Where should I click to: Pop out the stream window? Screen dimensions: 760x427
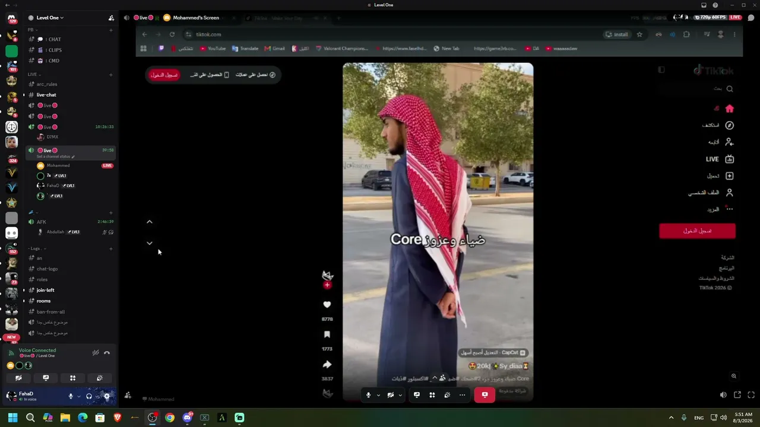(x=737, y=395)
